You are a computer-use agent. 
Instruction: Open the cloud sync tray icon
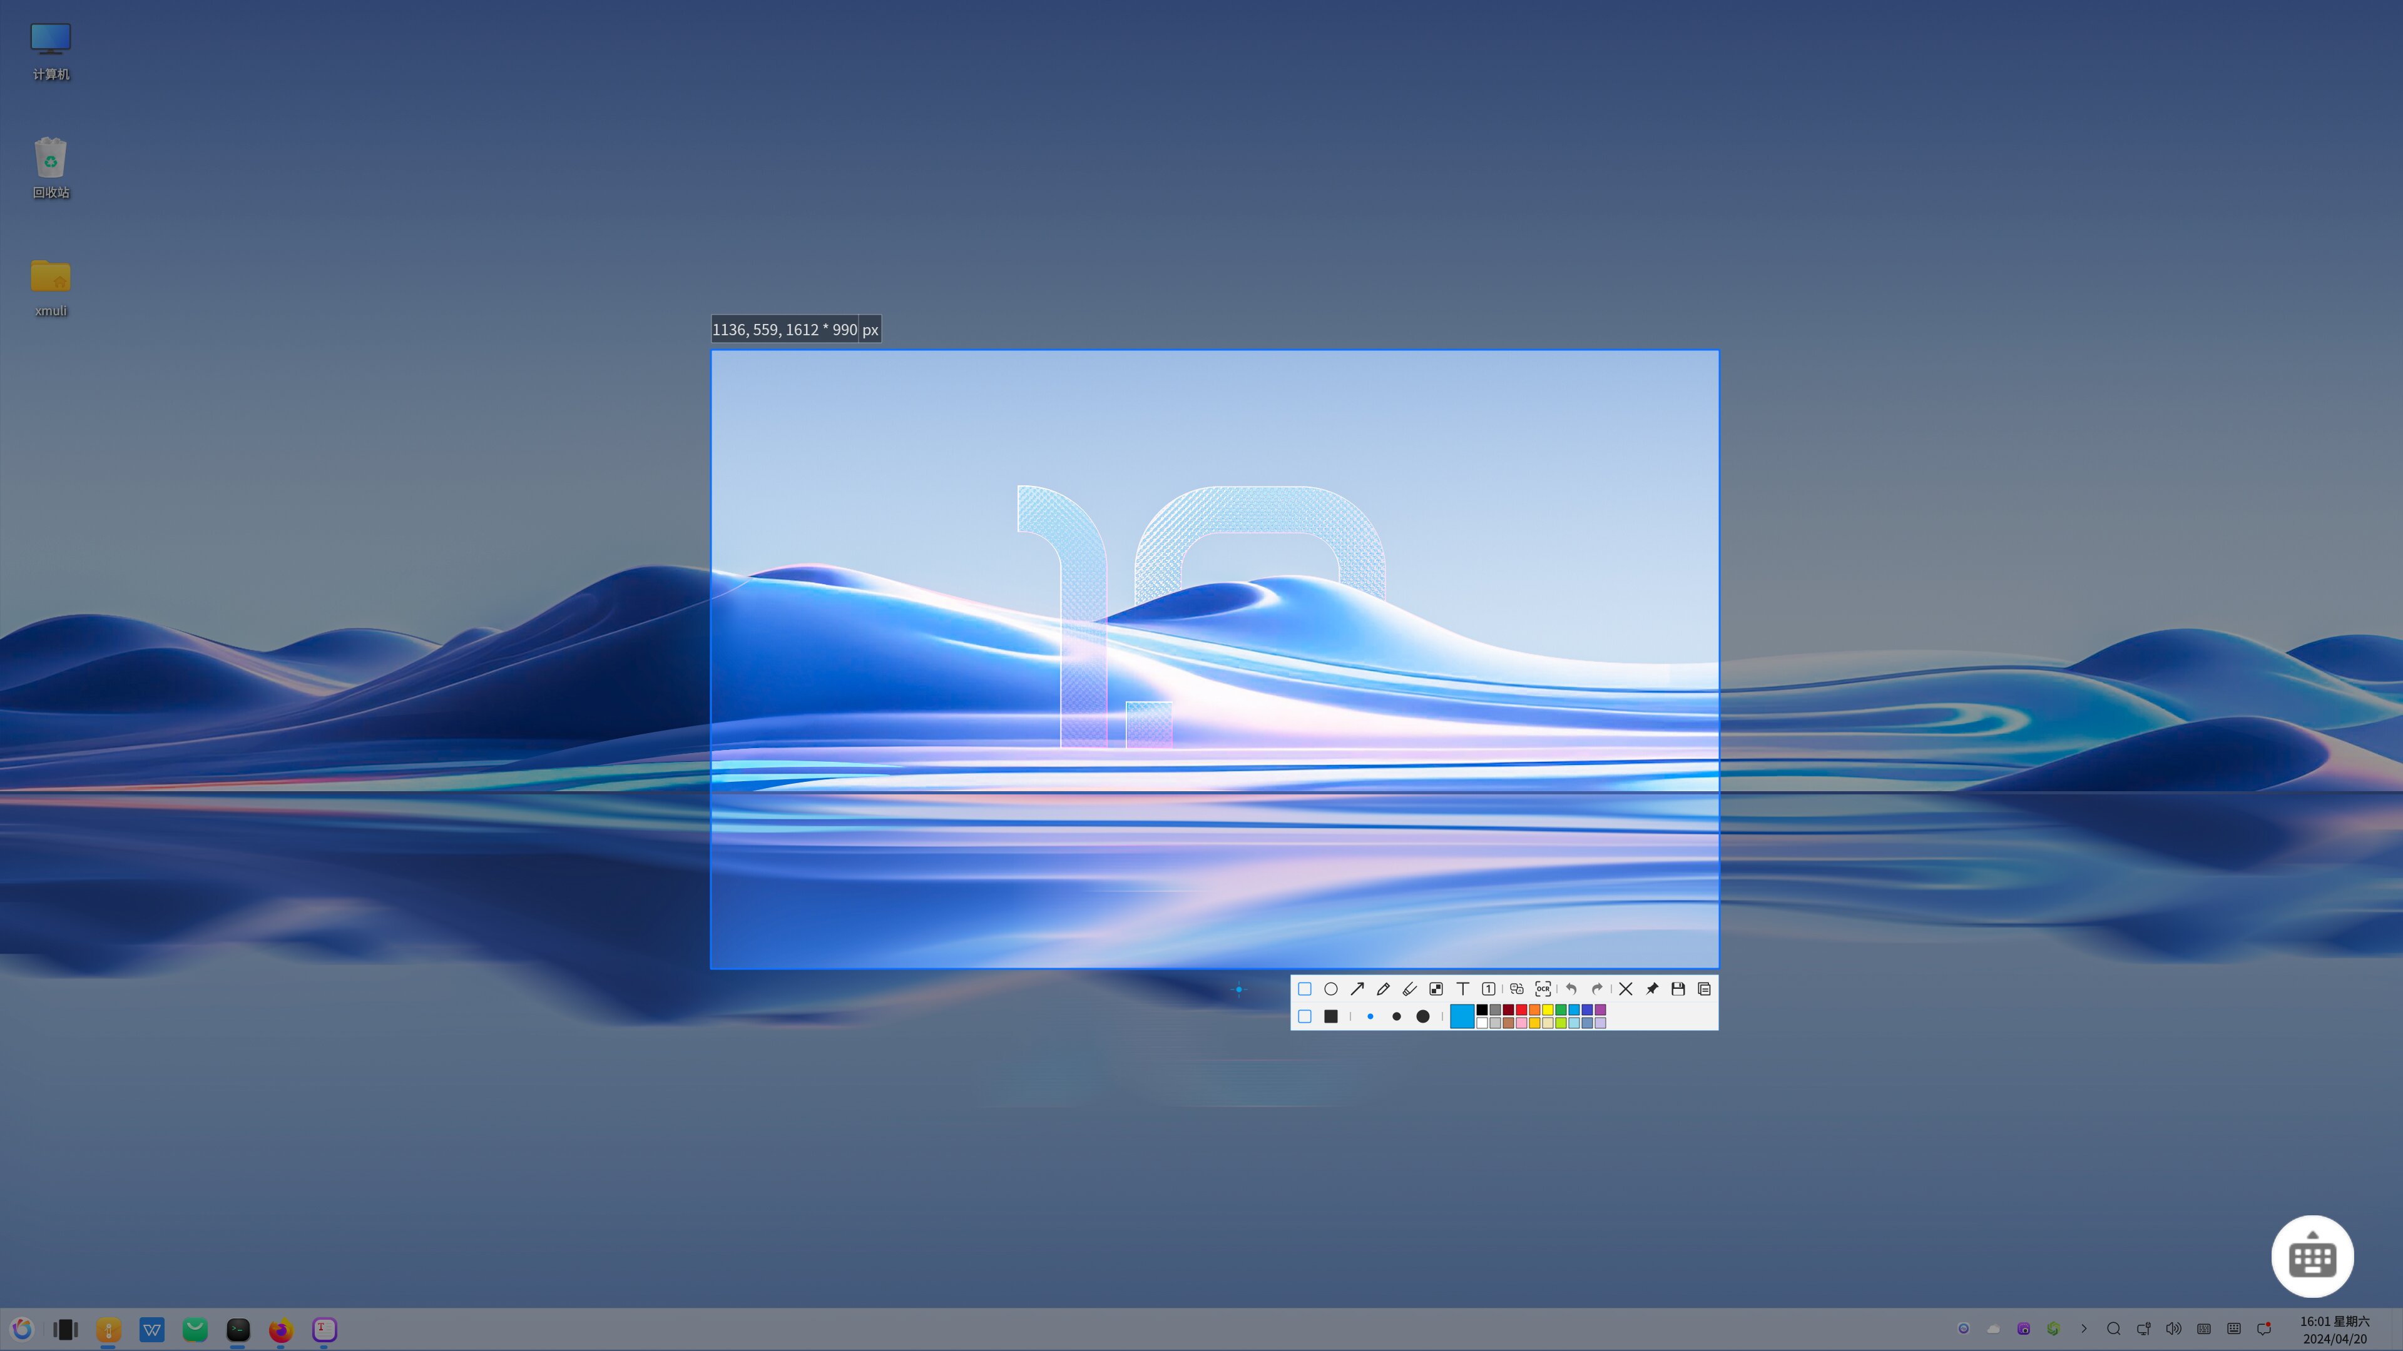1994,1330
